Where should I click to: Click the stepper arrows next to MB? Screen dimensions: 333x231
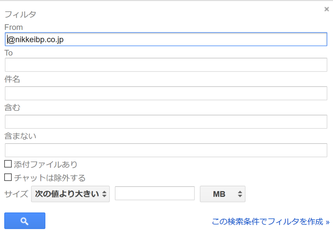point(240,194)
